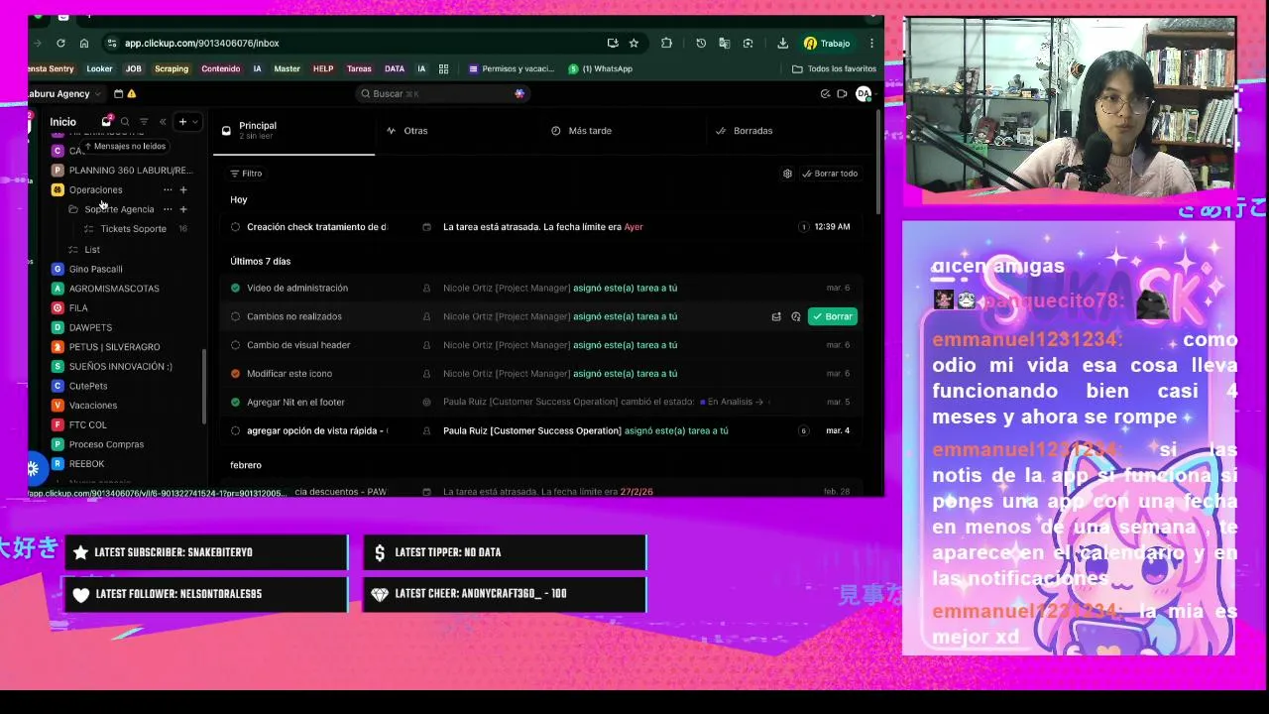Open the apps grid icon in bookmarks bar
Image resolution: width=1269 pixels, height=714 pixels.
click(443, 68)
